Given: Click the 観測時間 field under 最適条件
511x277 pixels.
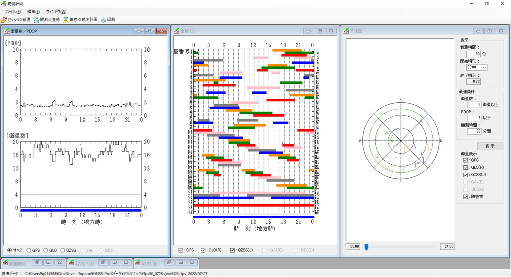Looking at the screenshot, I should point(474,131).
